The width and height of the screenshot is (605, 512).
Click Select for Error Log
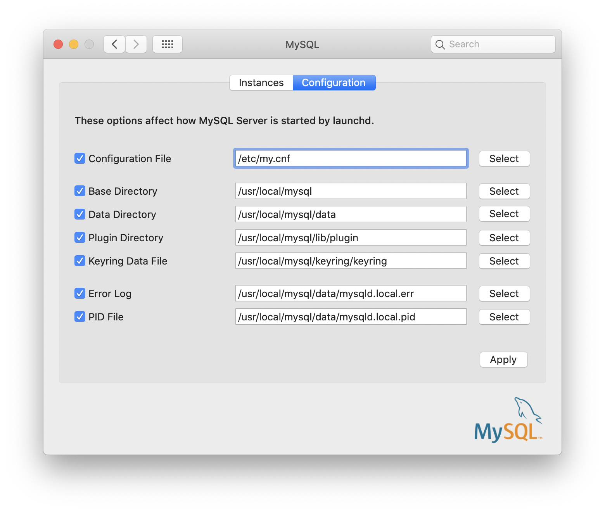504,294
